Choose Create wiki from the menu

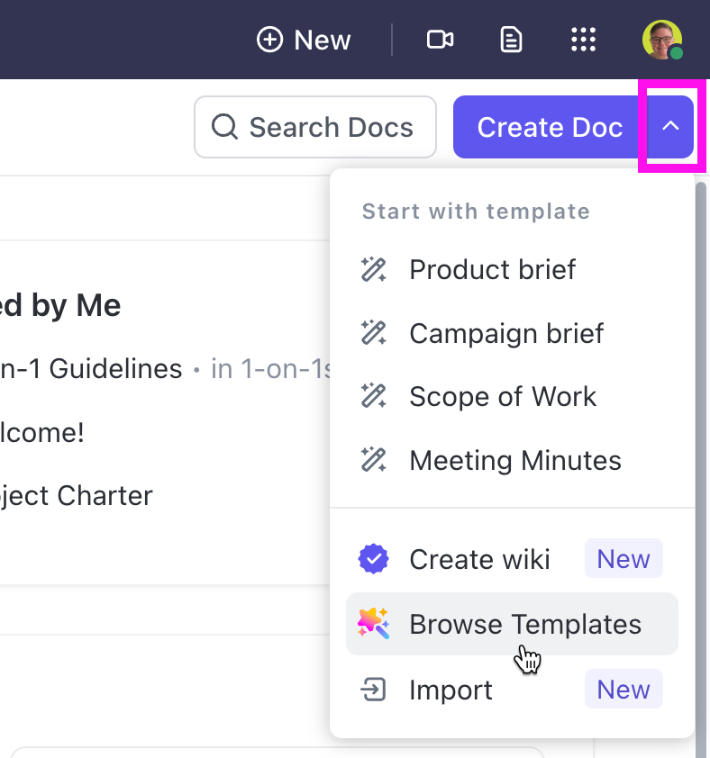pos(479,559)
